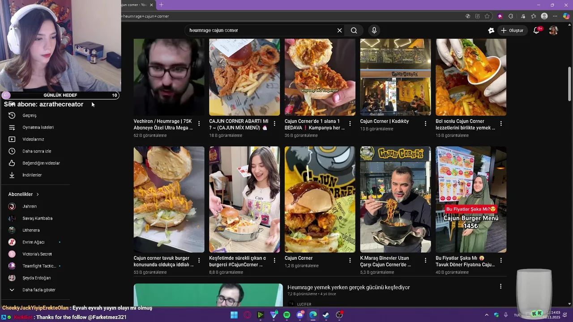The image size is (573, 322).
Task: Open the Copilot icon in Edge
Action: [x=566, y=16]
